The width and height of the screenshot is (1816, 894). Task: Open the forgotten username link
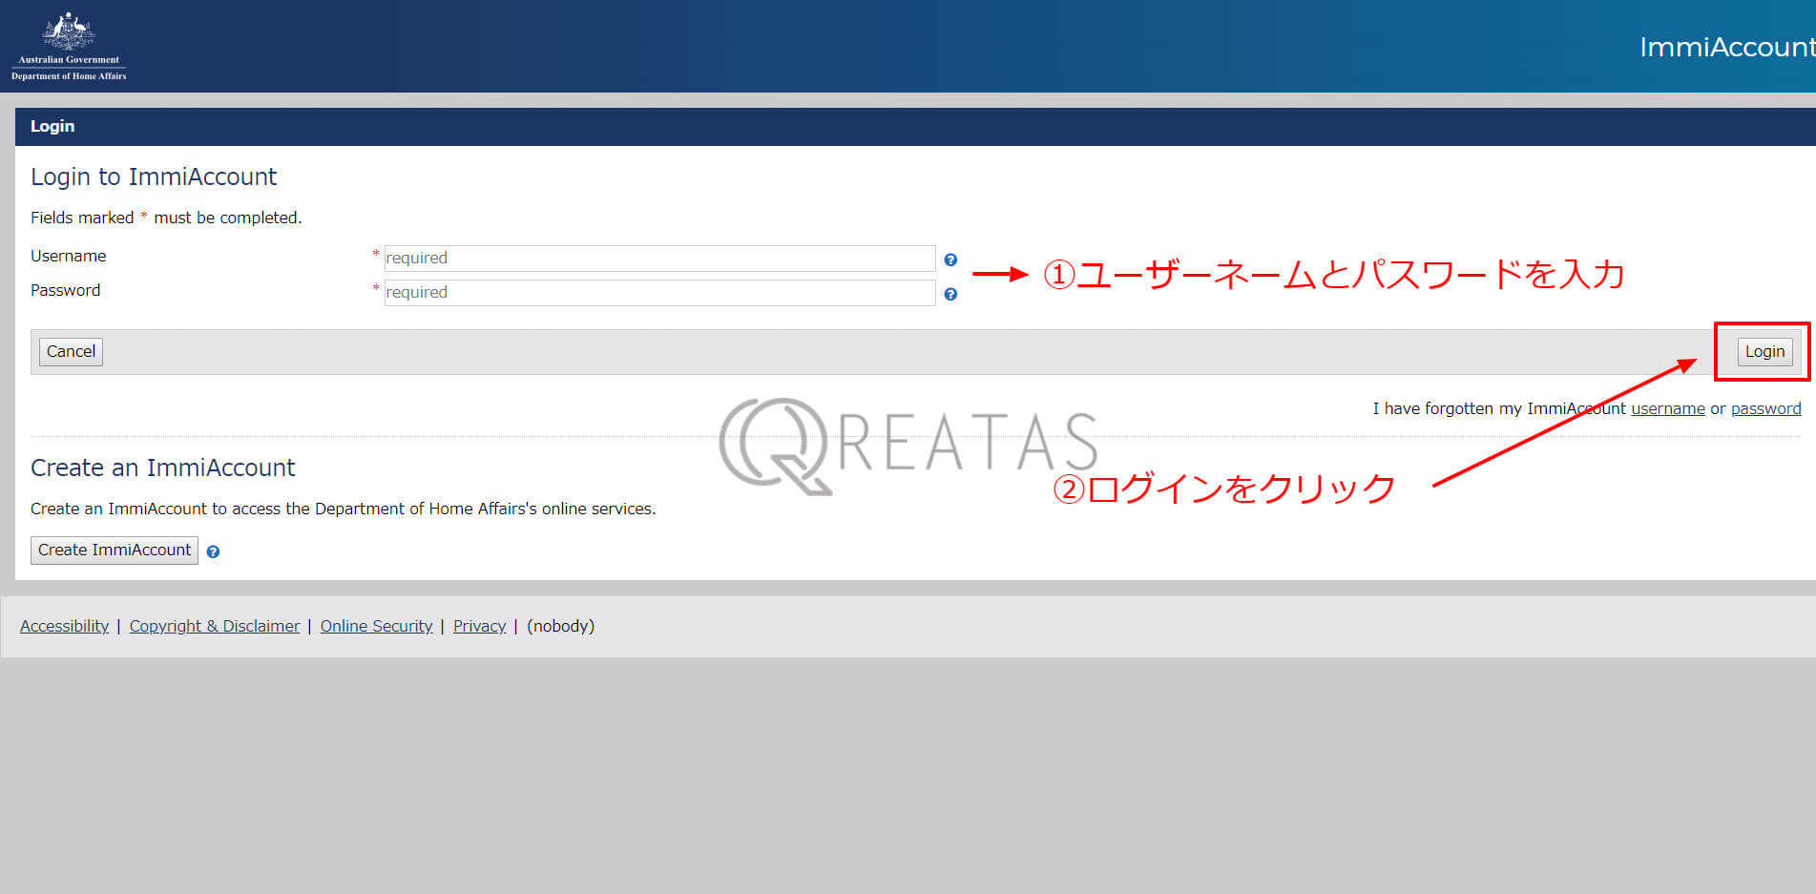(1668, 408)
